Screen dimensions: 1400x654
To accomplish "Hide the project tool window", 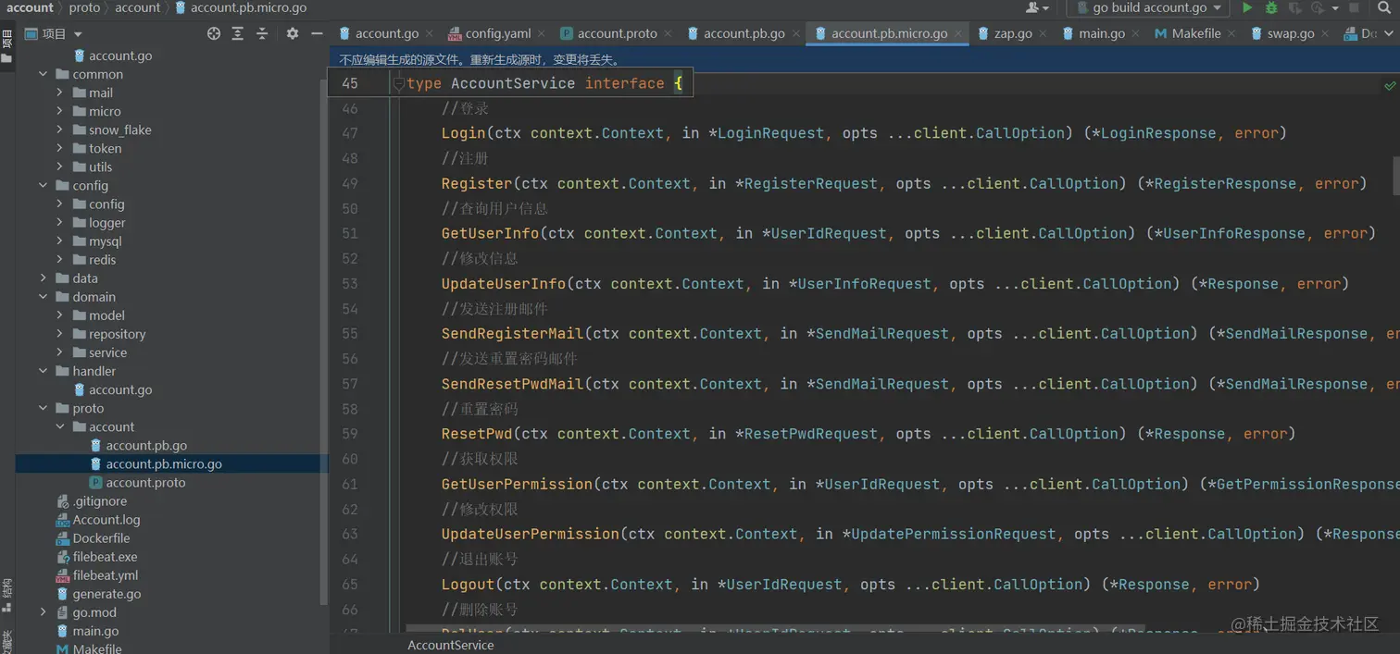I will (x=317, y=33).
